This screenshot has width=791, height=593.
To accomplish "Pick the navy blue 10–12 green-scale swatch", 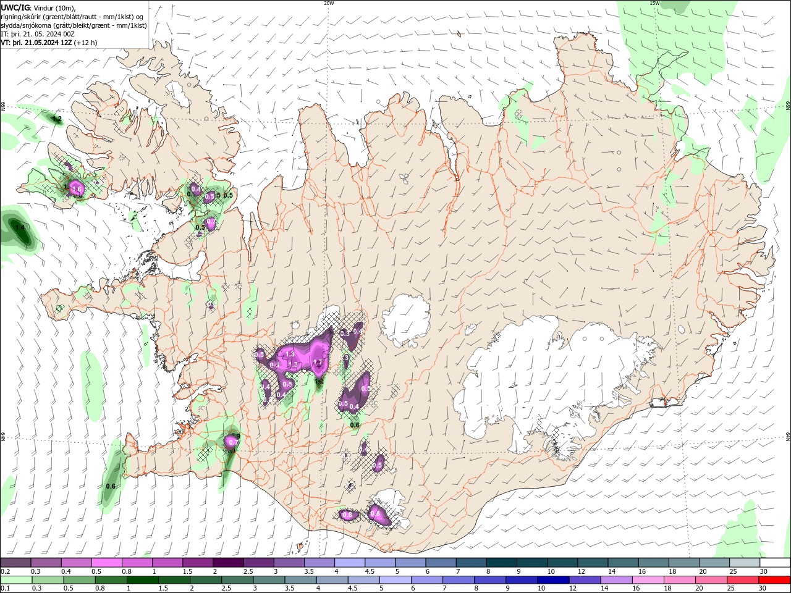I will click(552, 580).
